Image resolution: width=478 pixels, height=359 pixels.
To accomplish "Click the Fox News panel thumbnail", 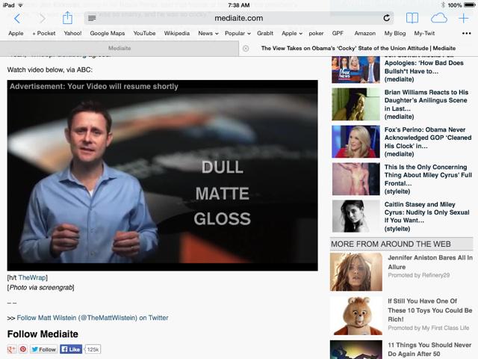I will tap(356, 70).
